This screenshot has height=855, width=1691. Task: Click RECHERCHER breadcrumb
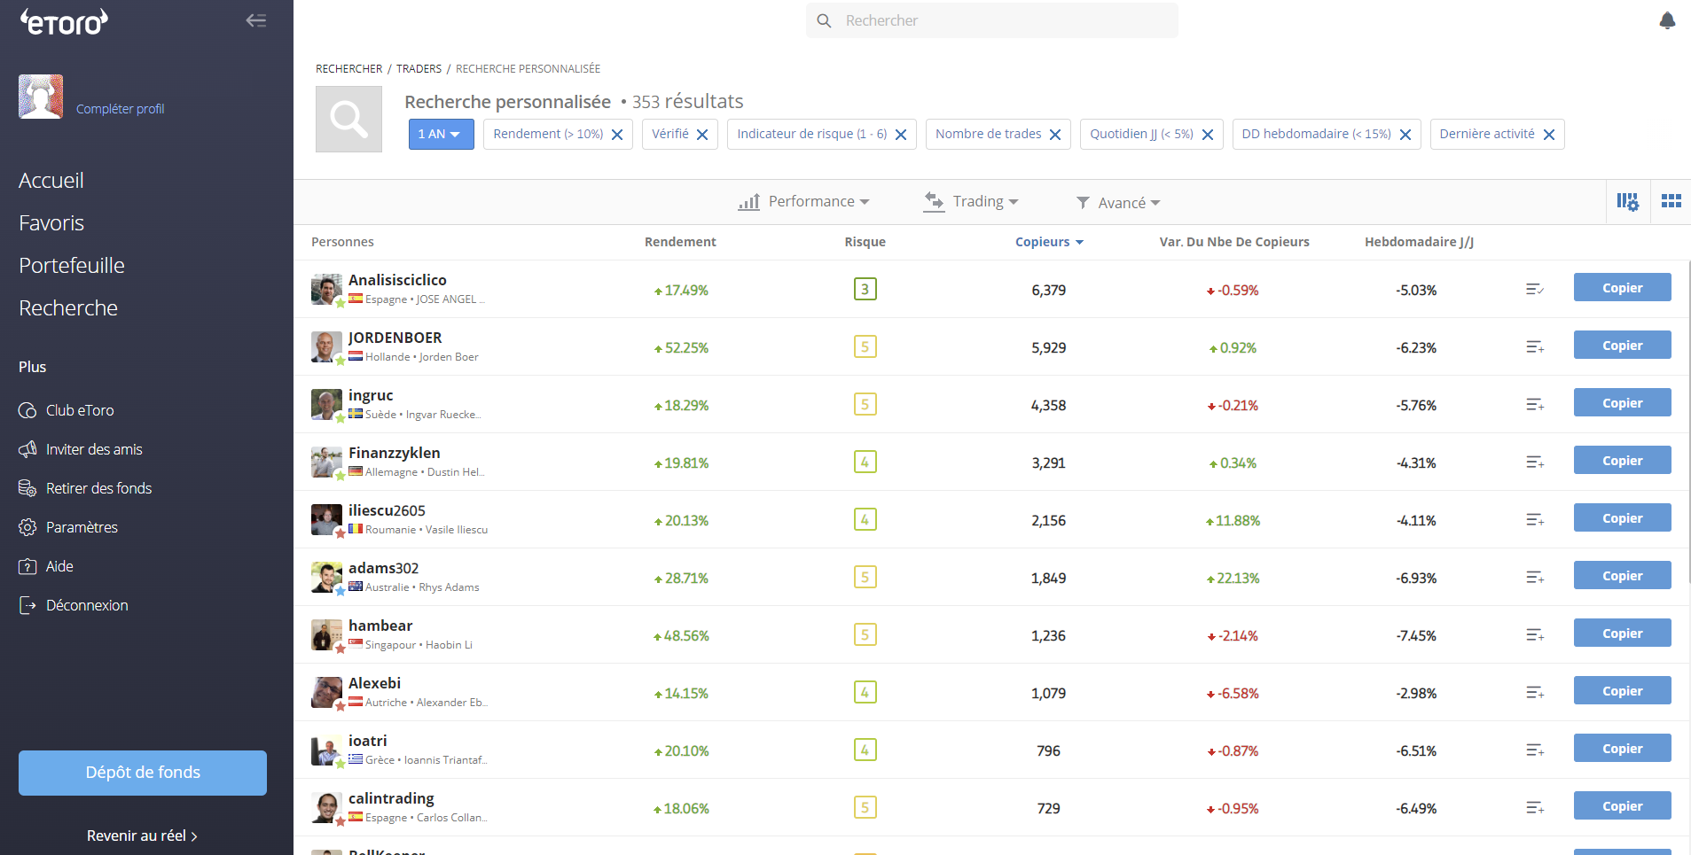pos(349,69)
